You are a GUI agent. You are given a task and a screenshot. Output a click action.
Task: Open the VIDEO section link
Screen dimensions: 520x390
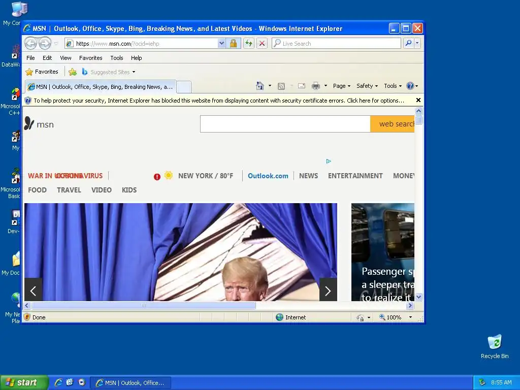pyautogui.click(x=102, y=190)
